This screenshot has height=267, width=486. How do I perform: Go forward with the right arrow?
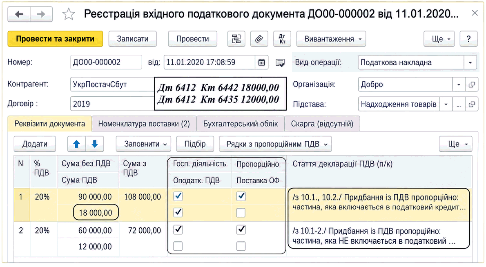[x=41, y=14]
